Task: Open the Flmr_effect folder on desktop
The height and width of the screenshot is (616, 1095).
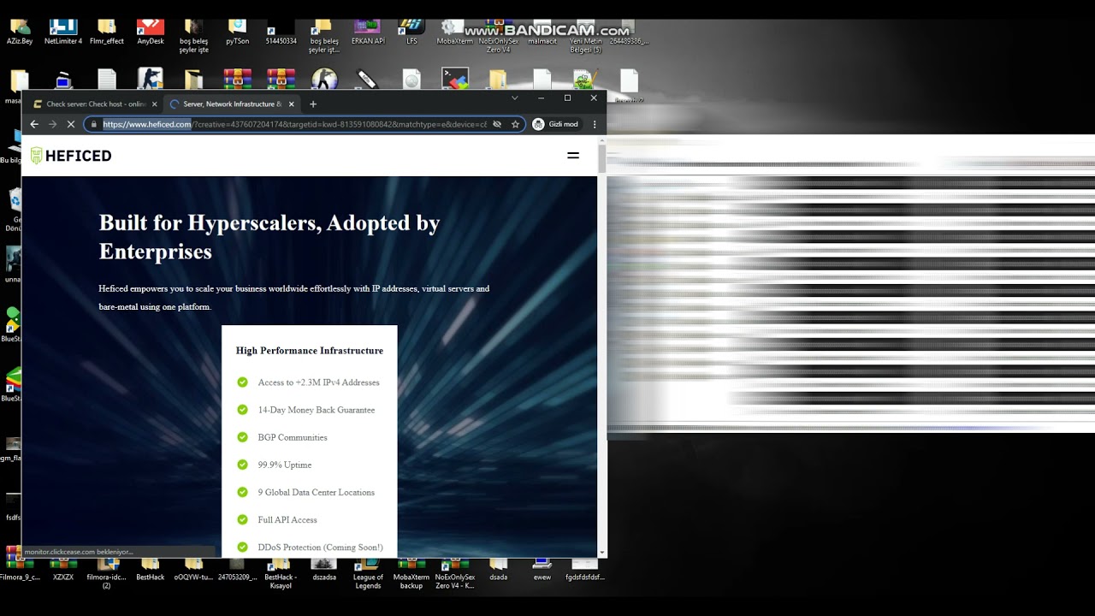Action: [x=107, y=33]
